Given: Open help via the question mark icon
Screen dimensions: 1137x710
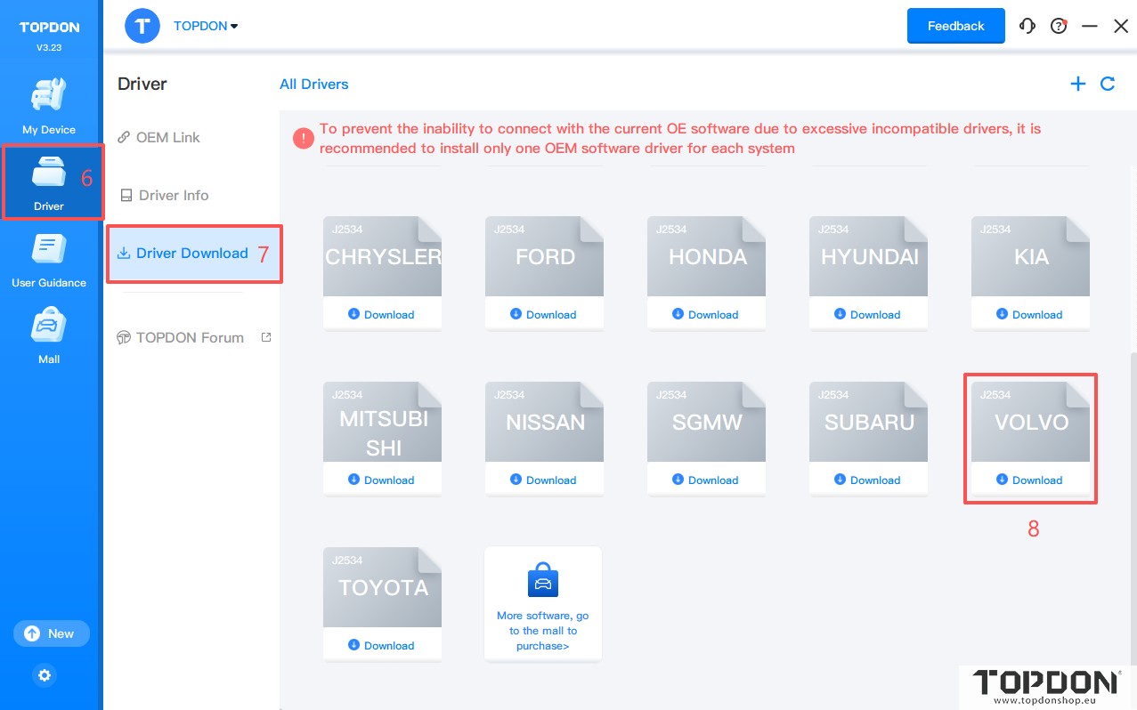Looking at the screenshot, I should [1059, 26].
